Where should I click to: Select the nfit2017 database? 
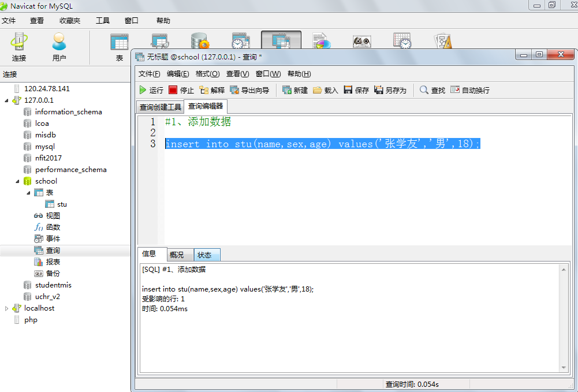point(48,158)
